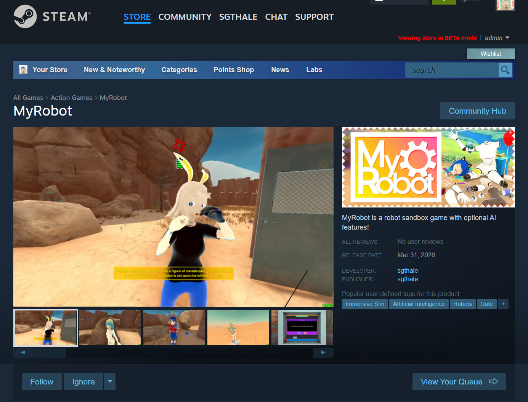Image resolution: width=528 pixels, height=402 pixels.
Task: Click the large MyRobot page title
Action: 43,111
